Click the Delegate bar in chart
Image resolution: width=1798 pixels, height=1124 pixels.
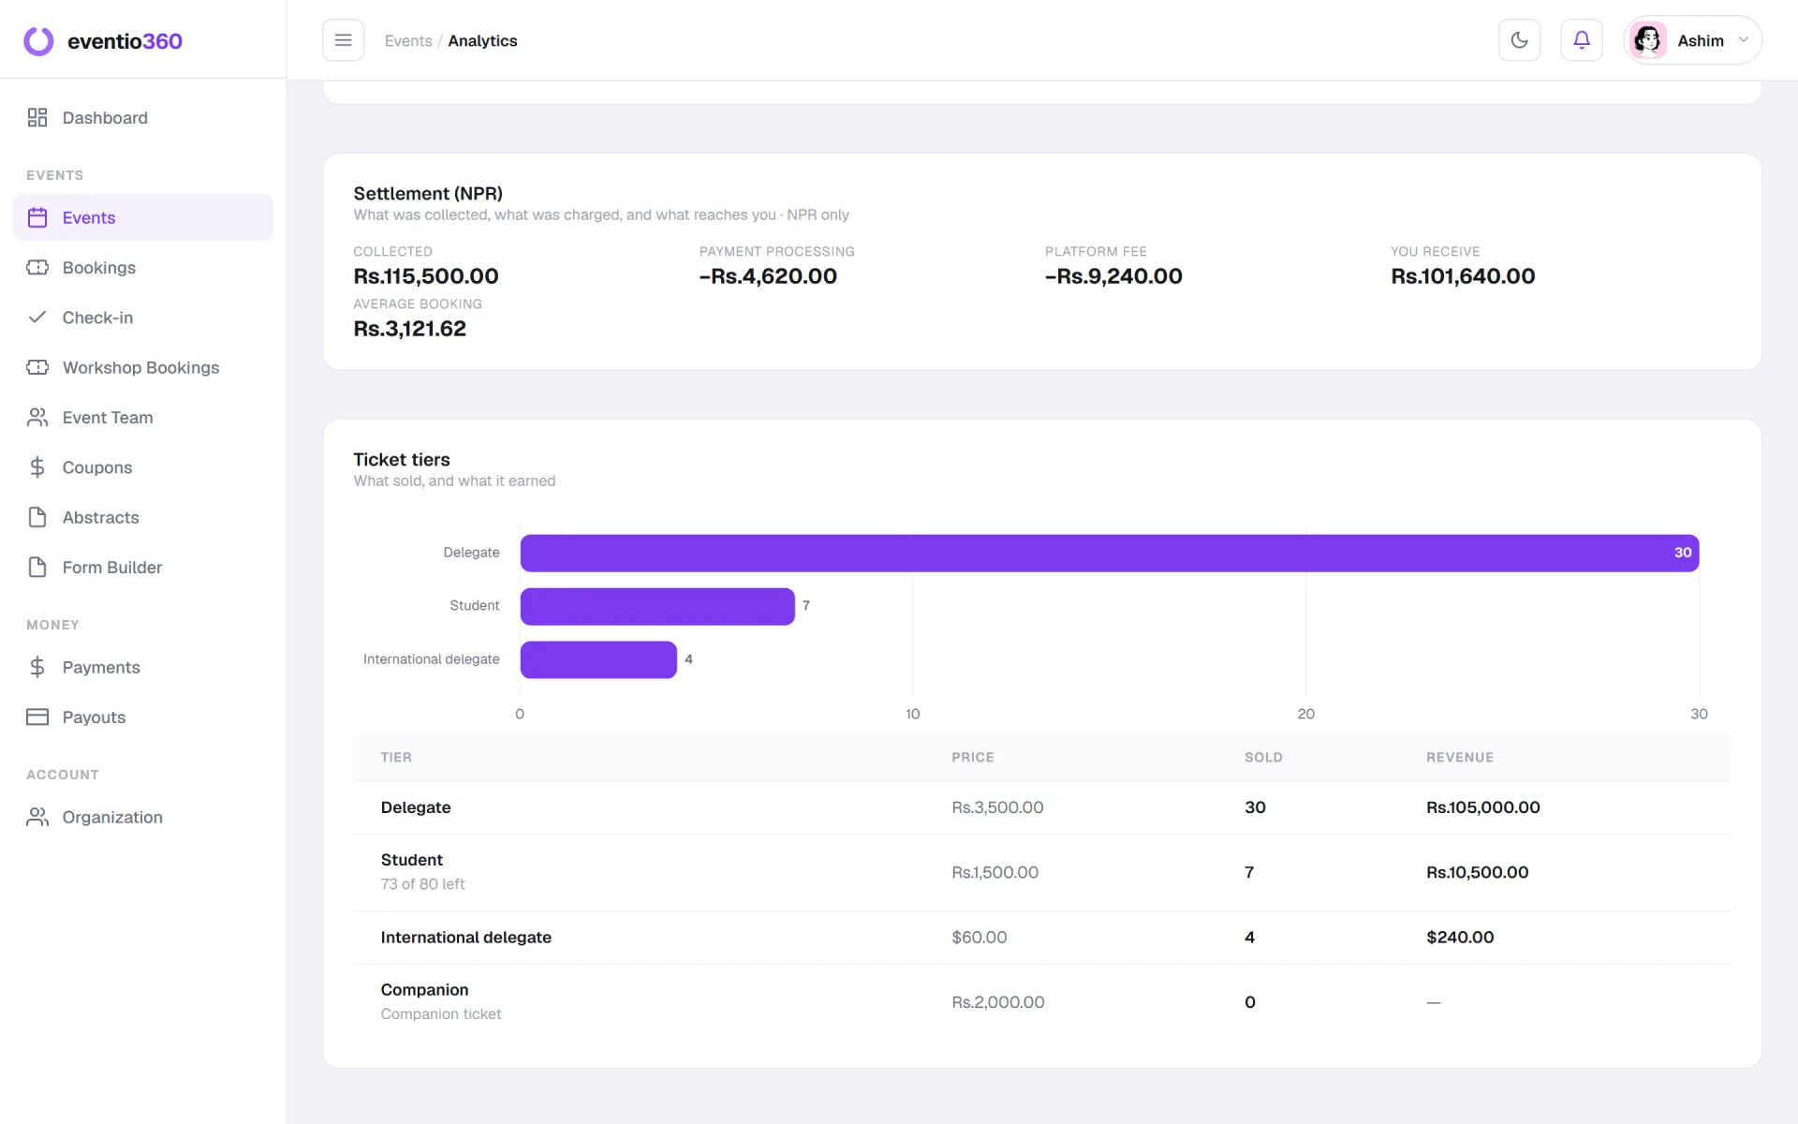(x=1110, y=553)
